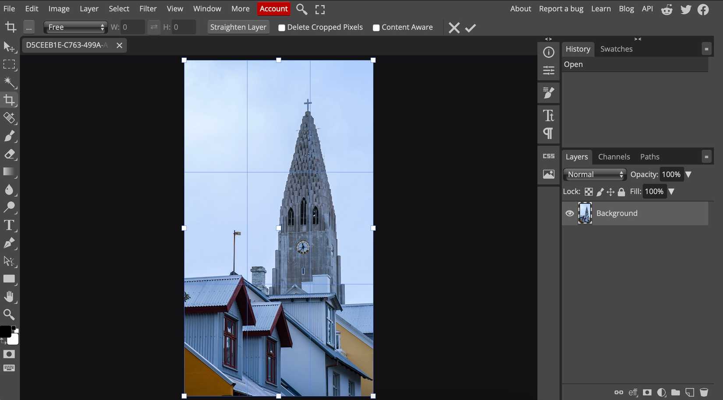Pick the Type tool in left toolbar

point(9,225)
